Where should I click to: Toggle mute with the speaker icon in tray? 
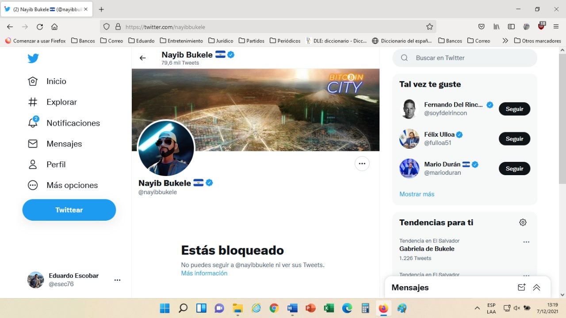[517, 308]
